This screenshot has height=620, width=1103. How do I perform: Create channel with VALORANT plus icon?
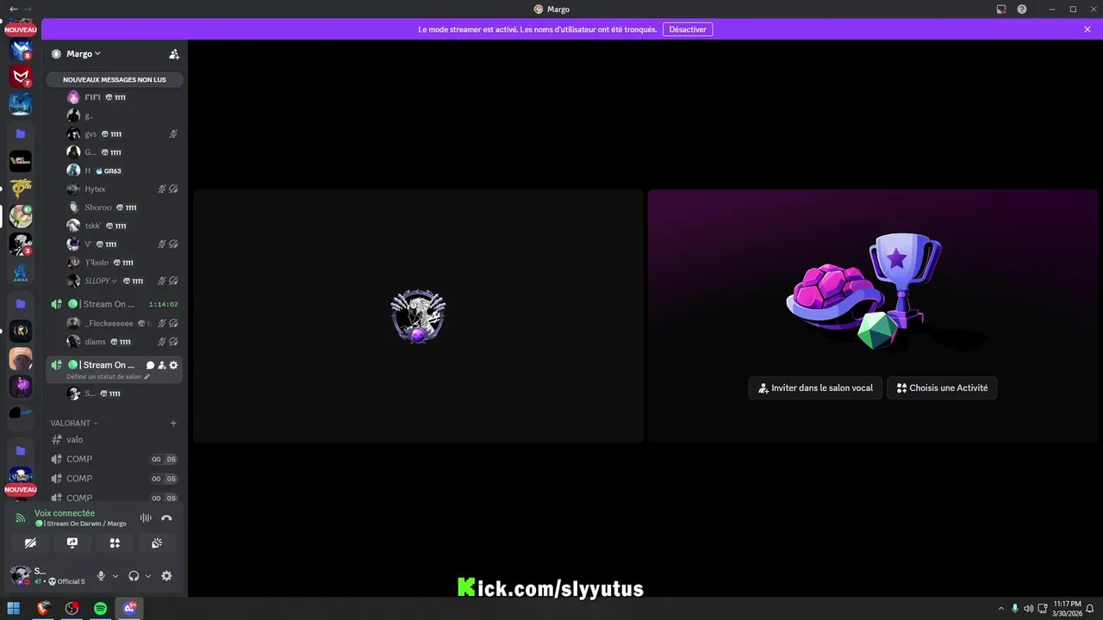click(173, 423)
